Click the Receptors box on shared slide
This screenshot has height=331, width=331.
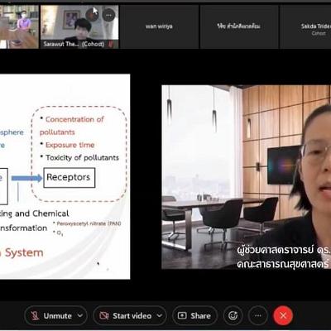coord(70,178)
